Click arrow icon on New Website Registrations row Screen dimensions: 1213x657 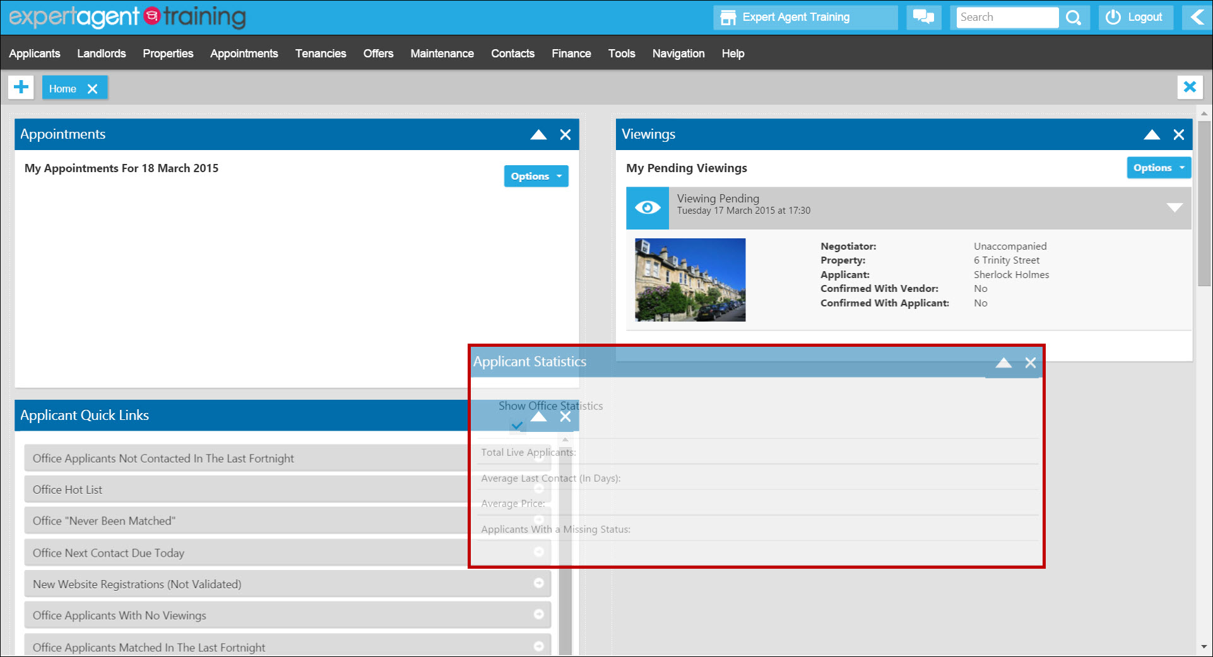539,583
